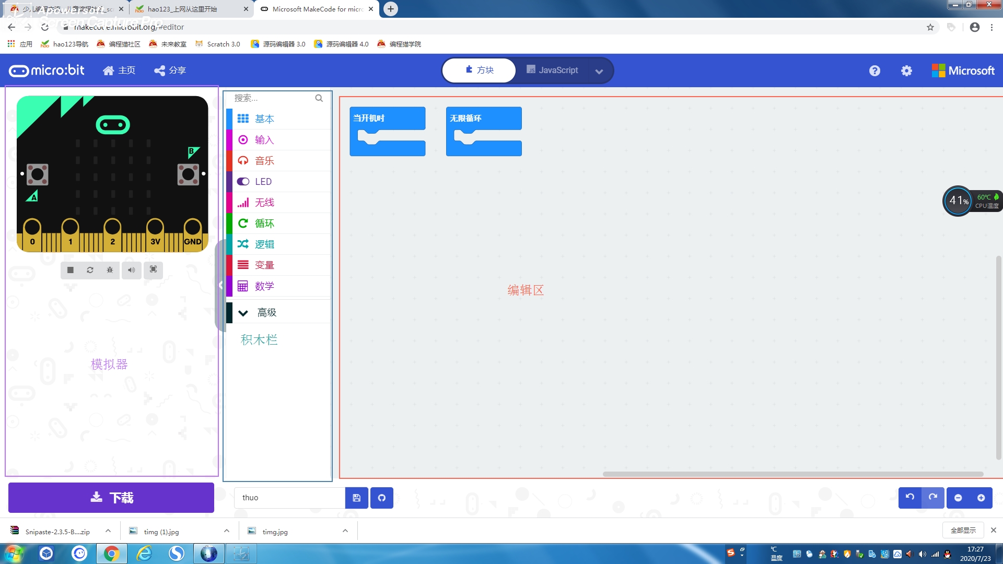
Task: Stop the simulator
Action: 71,270
